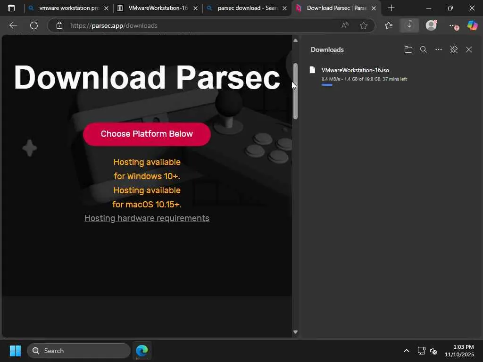Screen dimensions: 483x362
Task: Open the downloads folder icon
Action: pos(408,49)
